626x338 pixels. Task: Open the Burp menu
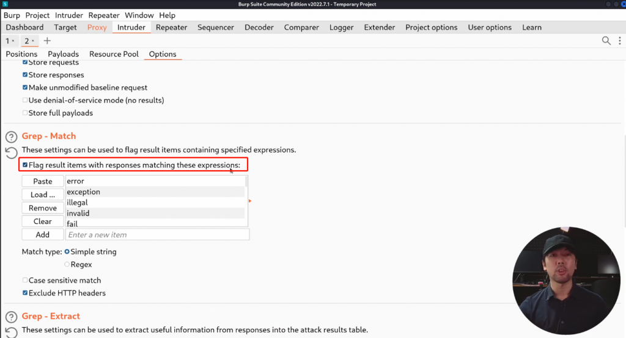pos(12,15)
